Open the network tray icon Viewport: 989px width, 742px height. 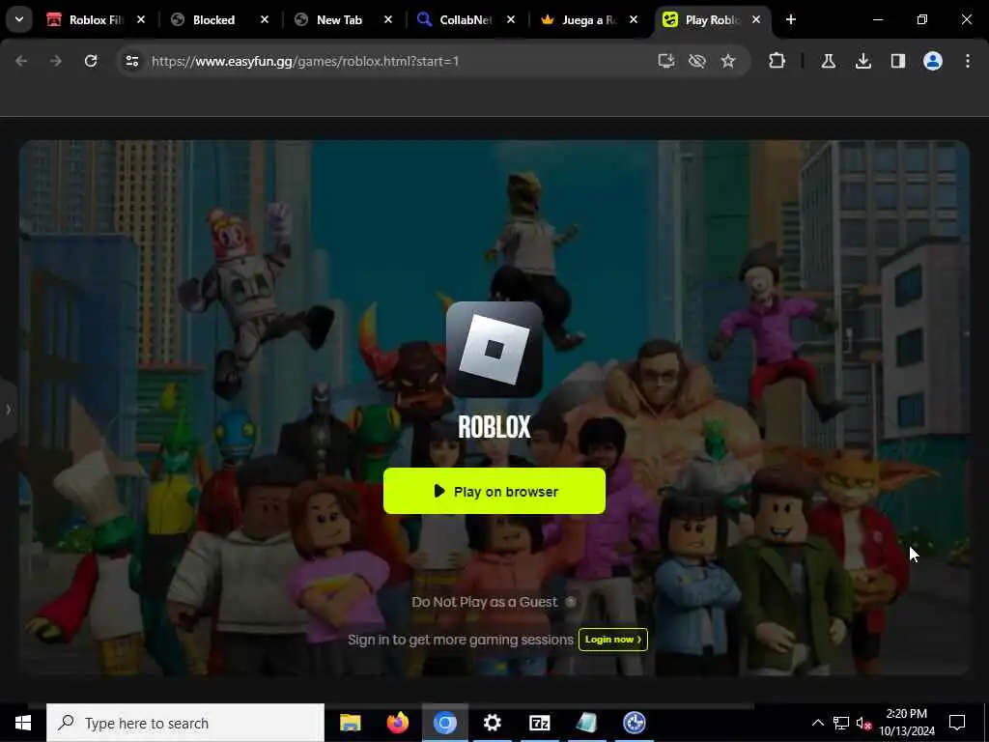click(841, 723)
